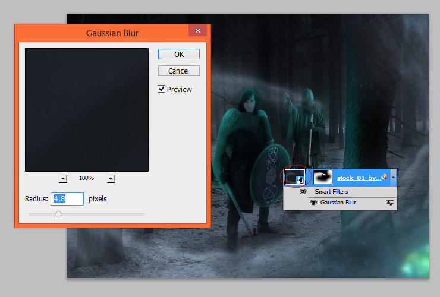This screenshot has width=440, height=297.
Task: Click the Radius input field
Action: [x=67, y=199]
